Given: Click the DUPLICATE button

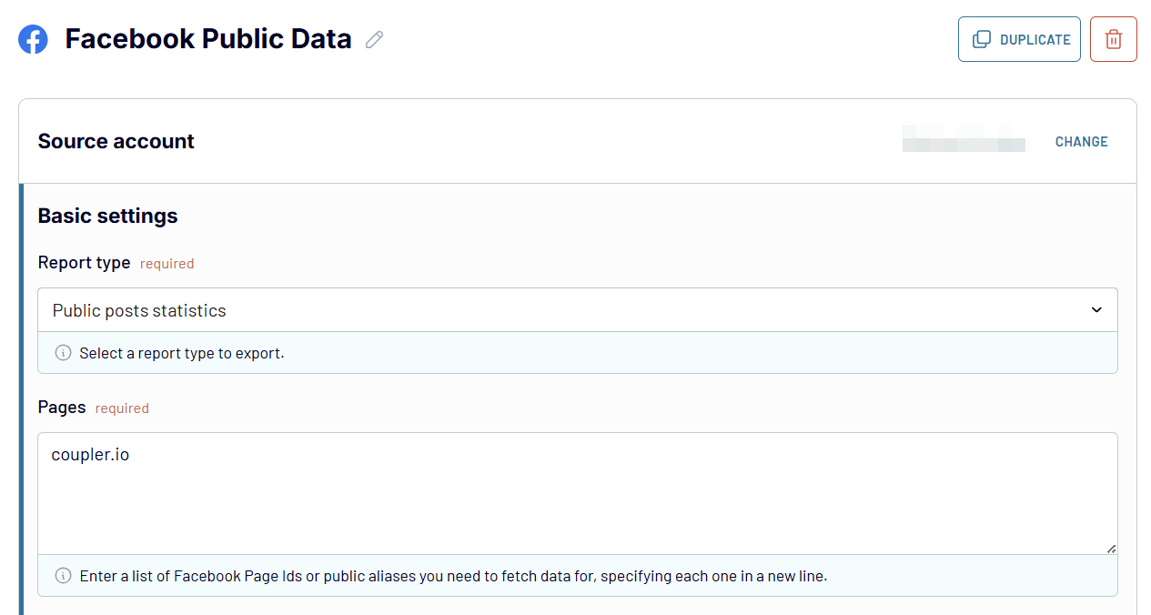Looking at the screenshot, I should [1019, 39].
